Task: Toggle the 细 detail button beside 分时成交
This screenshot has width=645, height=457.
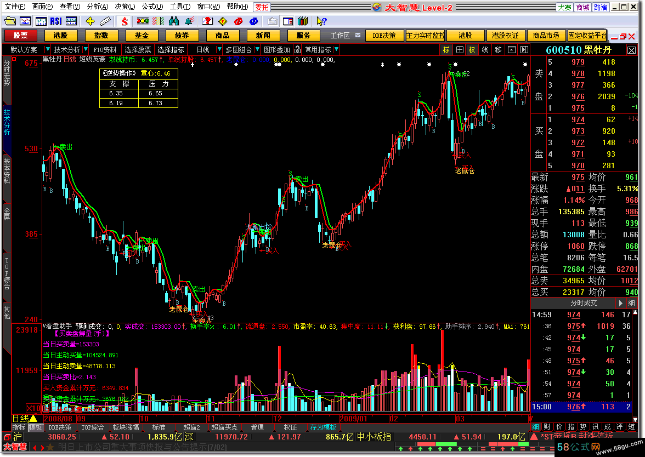Action: tap(631, 303)
